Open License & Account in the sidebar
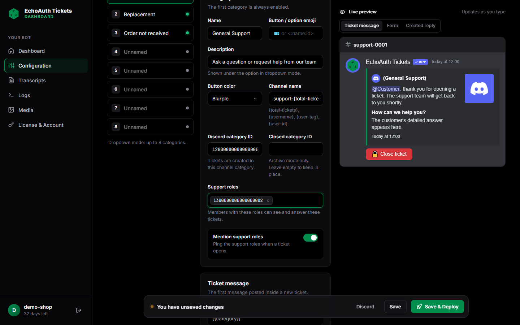Image resolution: width=520 pixels, height=325 pixels. (46, 125)
